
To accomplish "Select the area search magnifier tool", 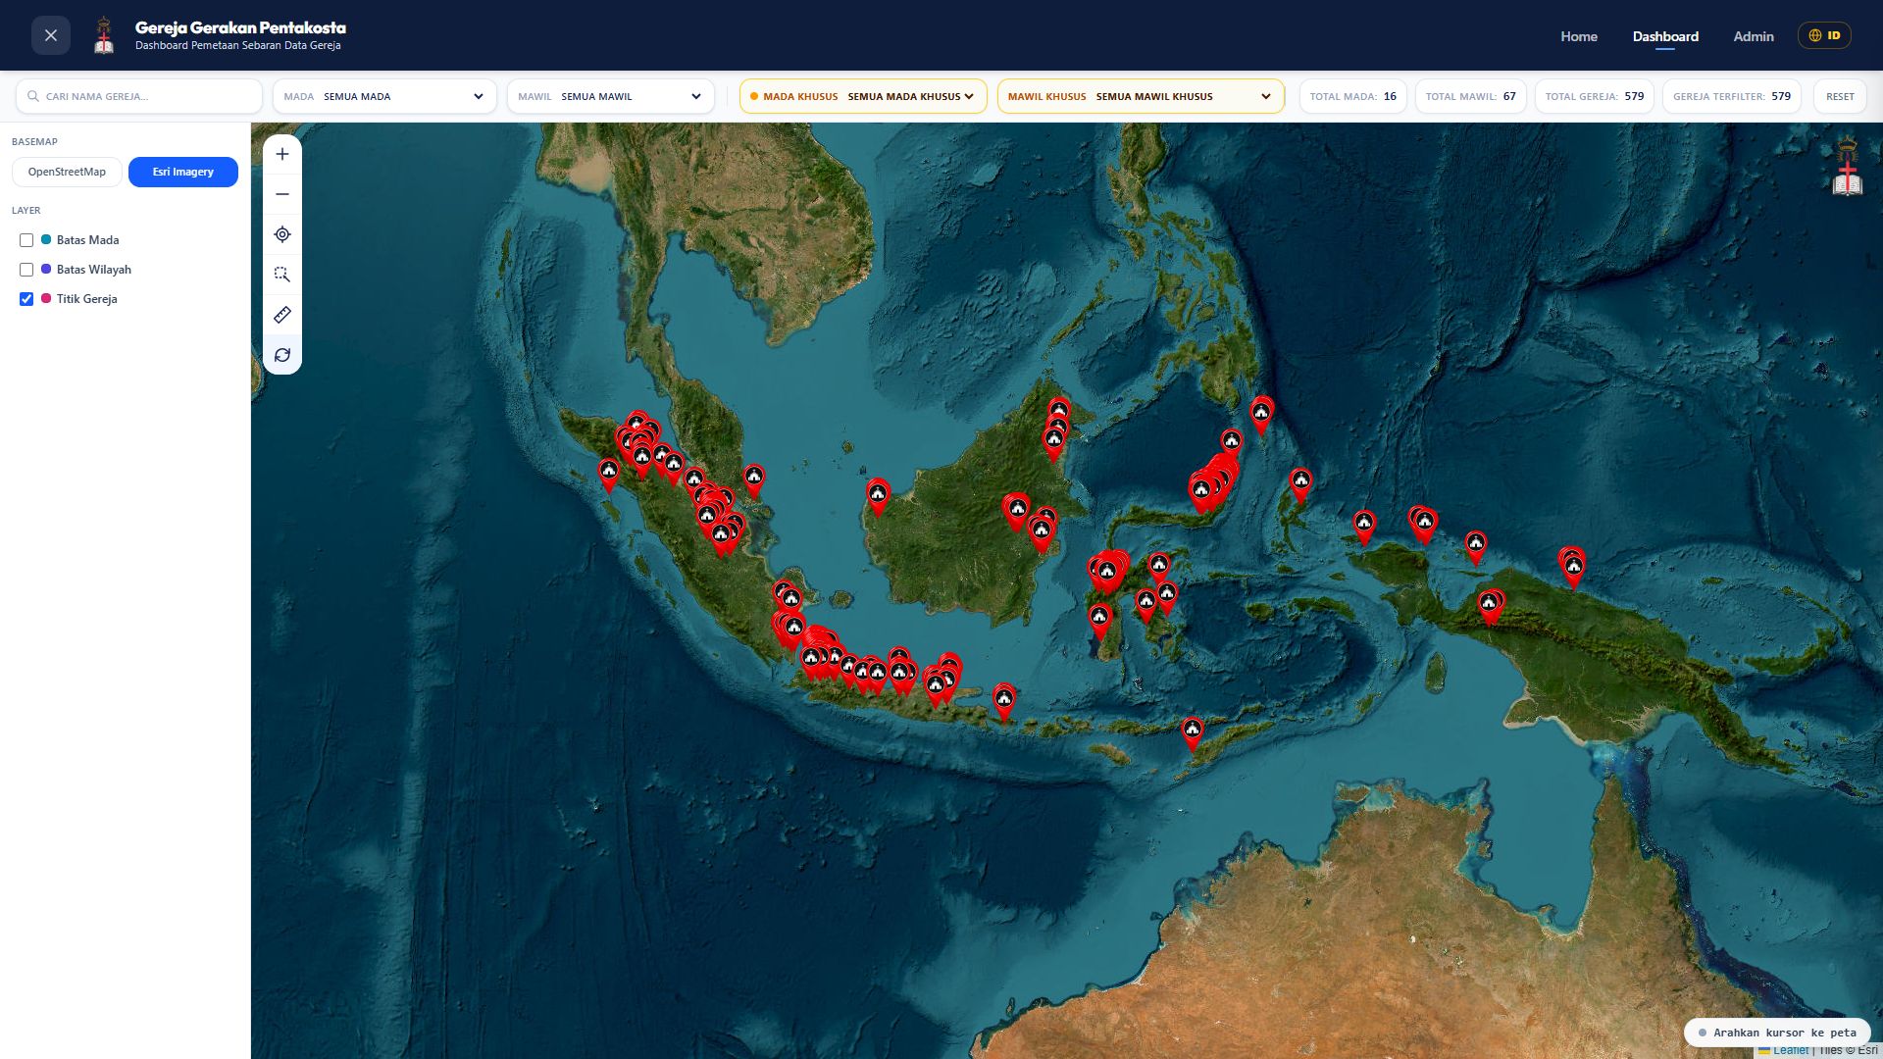I will (x=282, y=275).
